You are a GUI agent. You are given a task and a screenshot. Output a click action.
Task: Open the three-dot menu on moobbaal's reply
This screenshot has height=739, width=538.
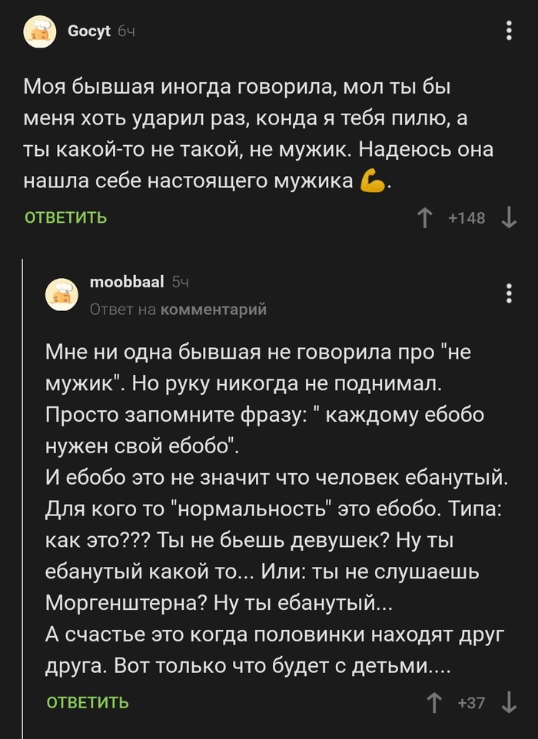[x=508, y=291]
